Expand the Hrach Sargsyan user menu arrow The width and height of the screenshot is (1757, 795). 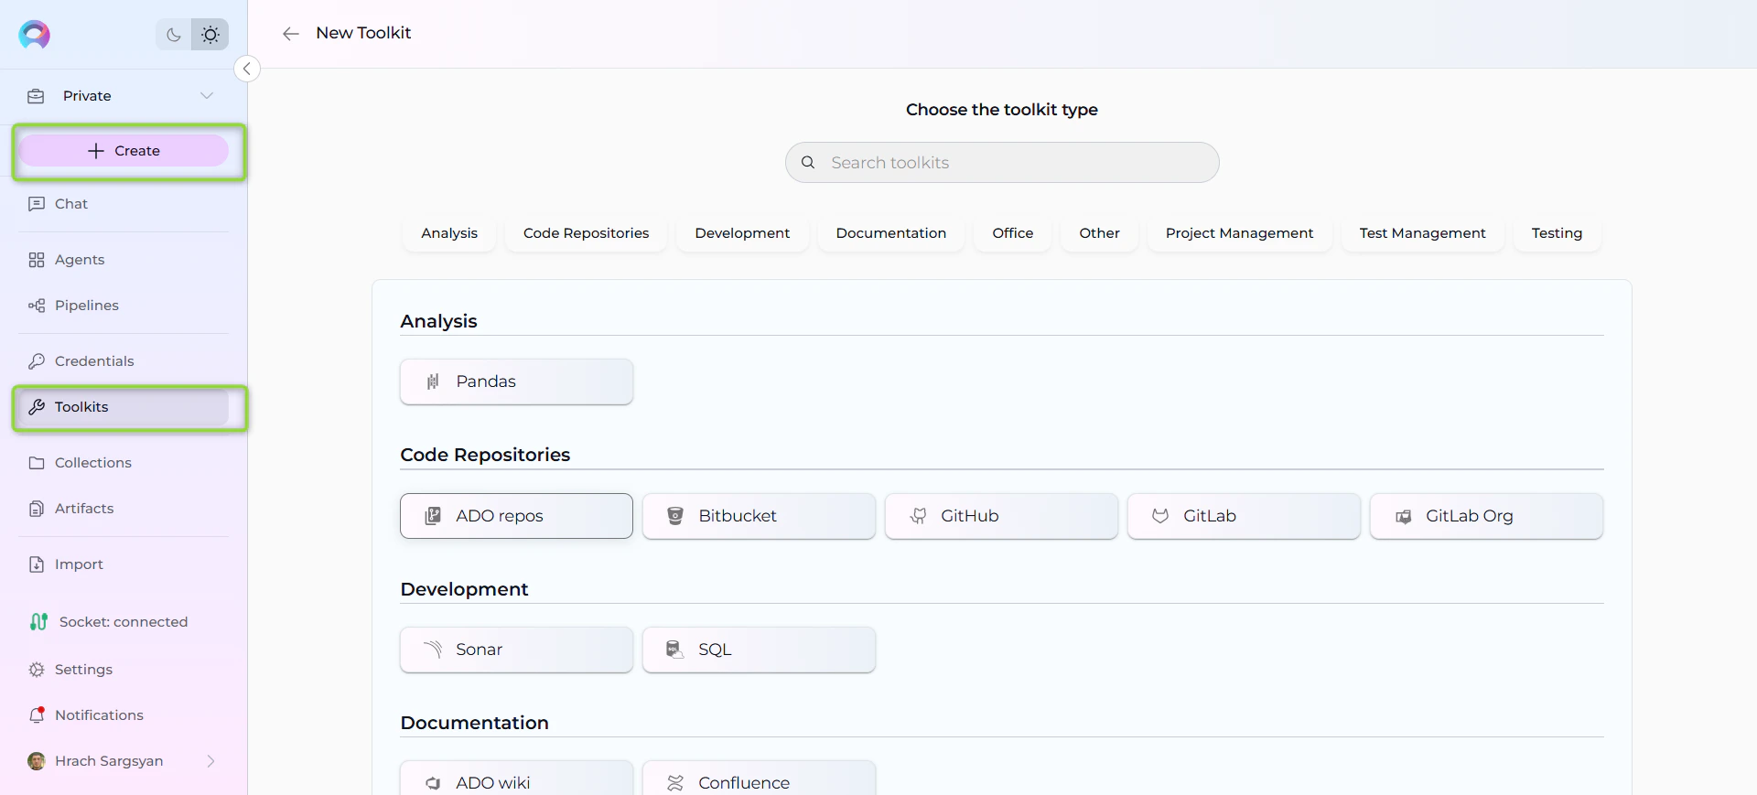coord(210,761)
